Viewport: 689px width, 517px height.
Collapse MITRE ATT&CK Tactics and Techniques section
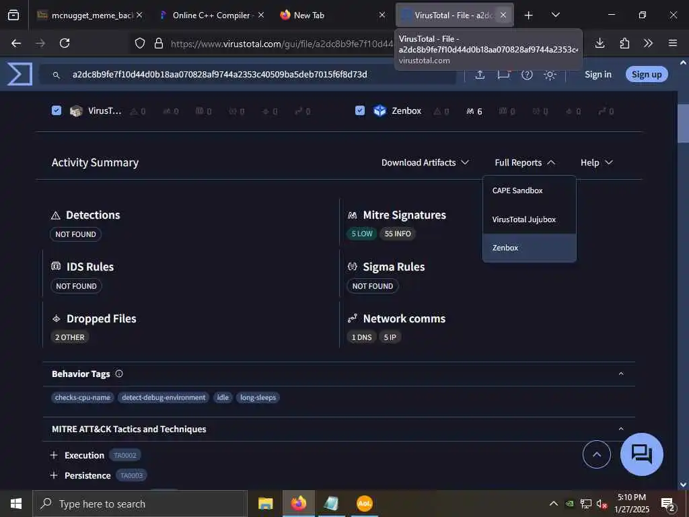[x=621, y=429]
